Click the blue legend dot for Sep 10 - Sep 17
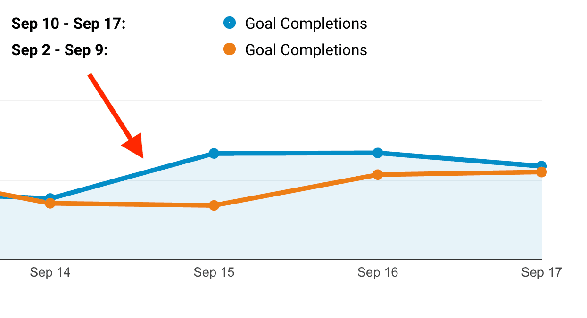Image resolution: width=587 pixels, height=318 pixels. click(x=230, y=23)
